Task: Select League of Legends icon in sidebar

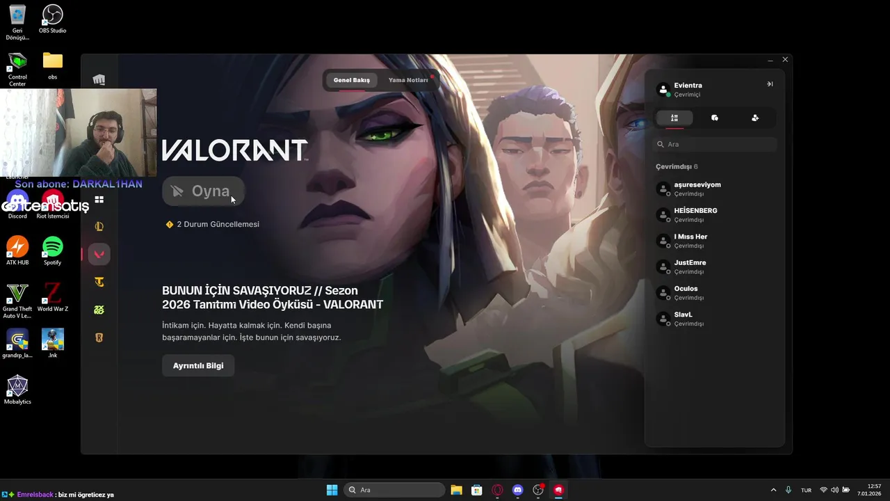Action: [99, 226]
